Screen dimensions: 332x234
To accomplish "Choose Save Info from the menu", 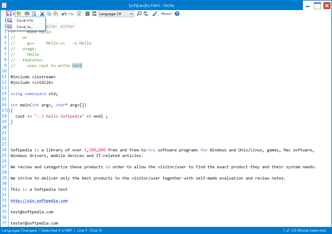I will tap(25, 20).
